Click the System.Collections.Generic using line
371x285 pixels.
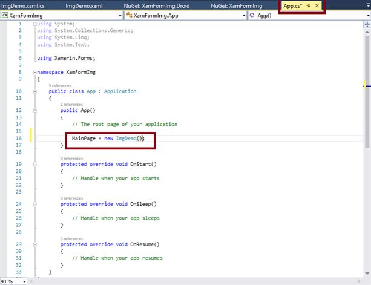(x=85, y=30)
